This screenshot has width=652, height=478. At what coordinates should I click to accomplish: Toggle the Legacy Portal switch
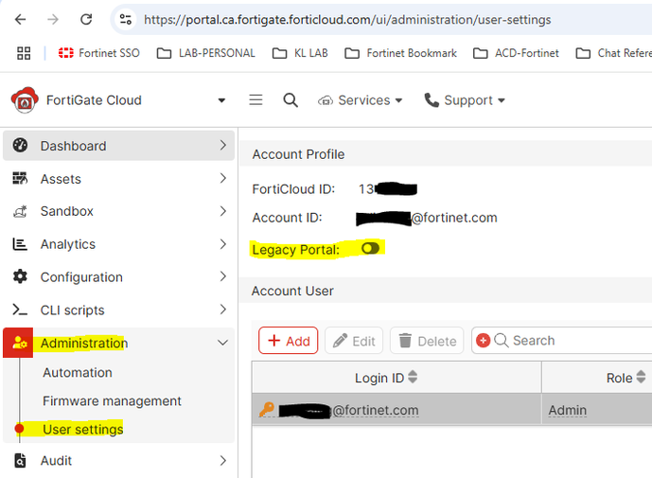pyautogui.click(x=370, y=248)
